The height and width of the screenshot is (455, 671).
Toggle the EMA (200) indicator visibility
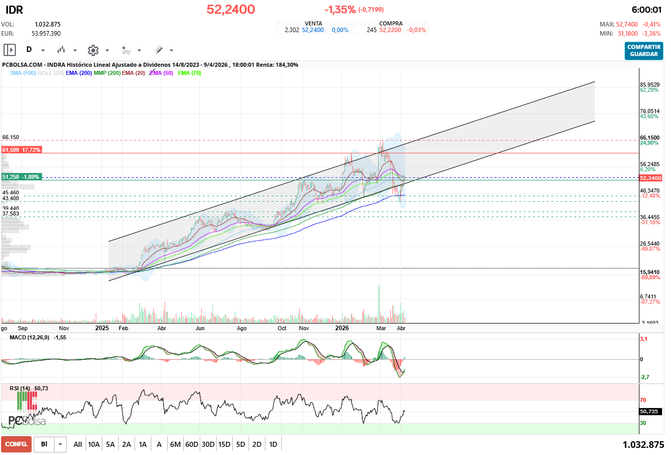click(78, 73)
